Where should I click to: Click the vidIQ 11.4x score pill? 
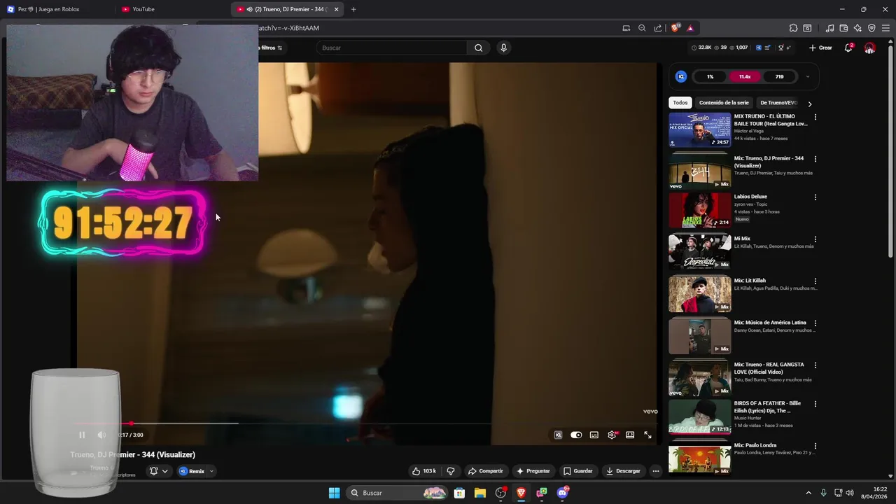[745, 76]
